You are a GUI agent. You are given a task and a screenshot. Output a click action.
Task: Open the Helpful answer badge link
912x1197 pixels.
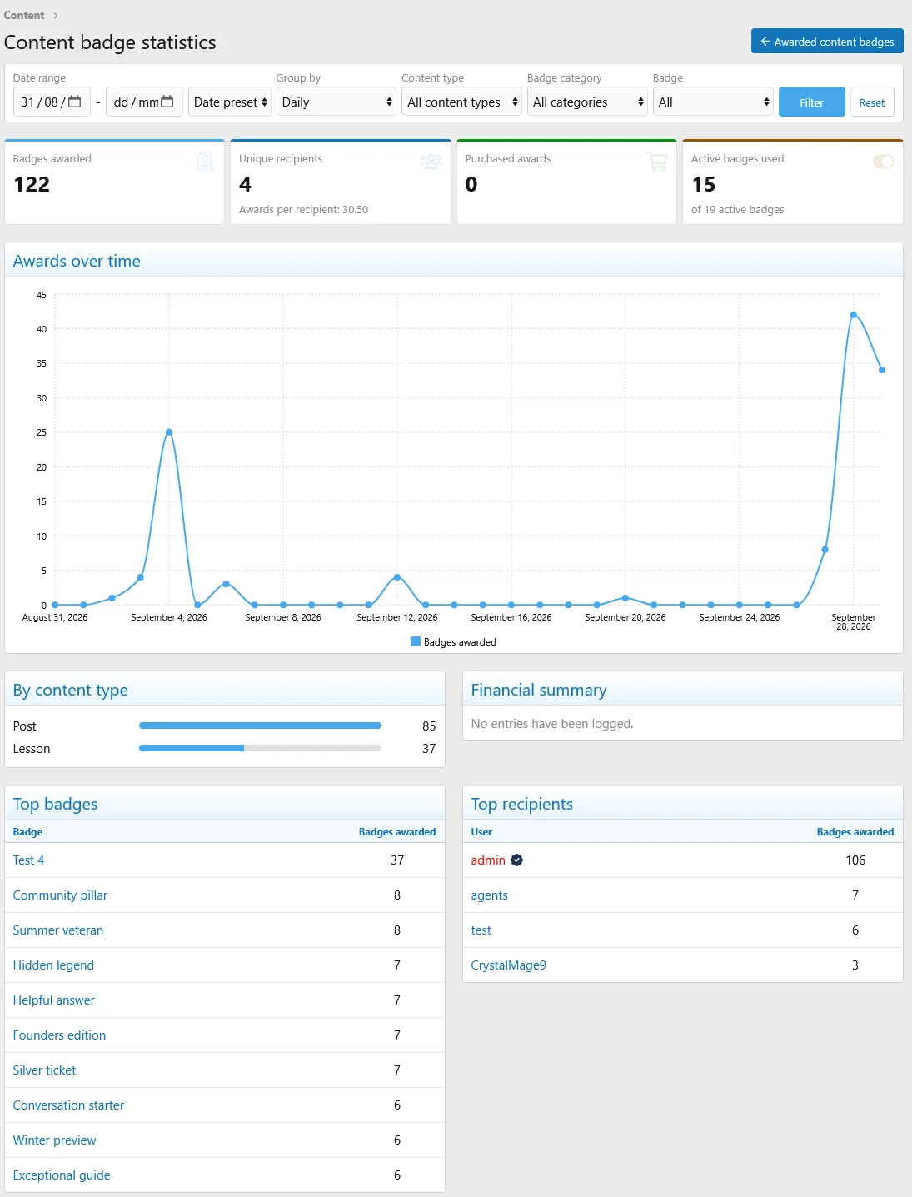(x=54, y=1000)
